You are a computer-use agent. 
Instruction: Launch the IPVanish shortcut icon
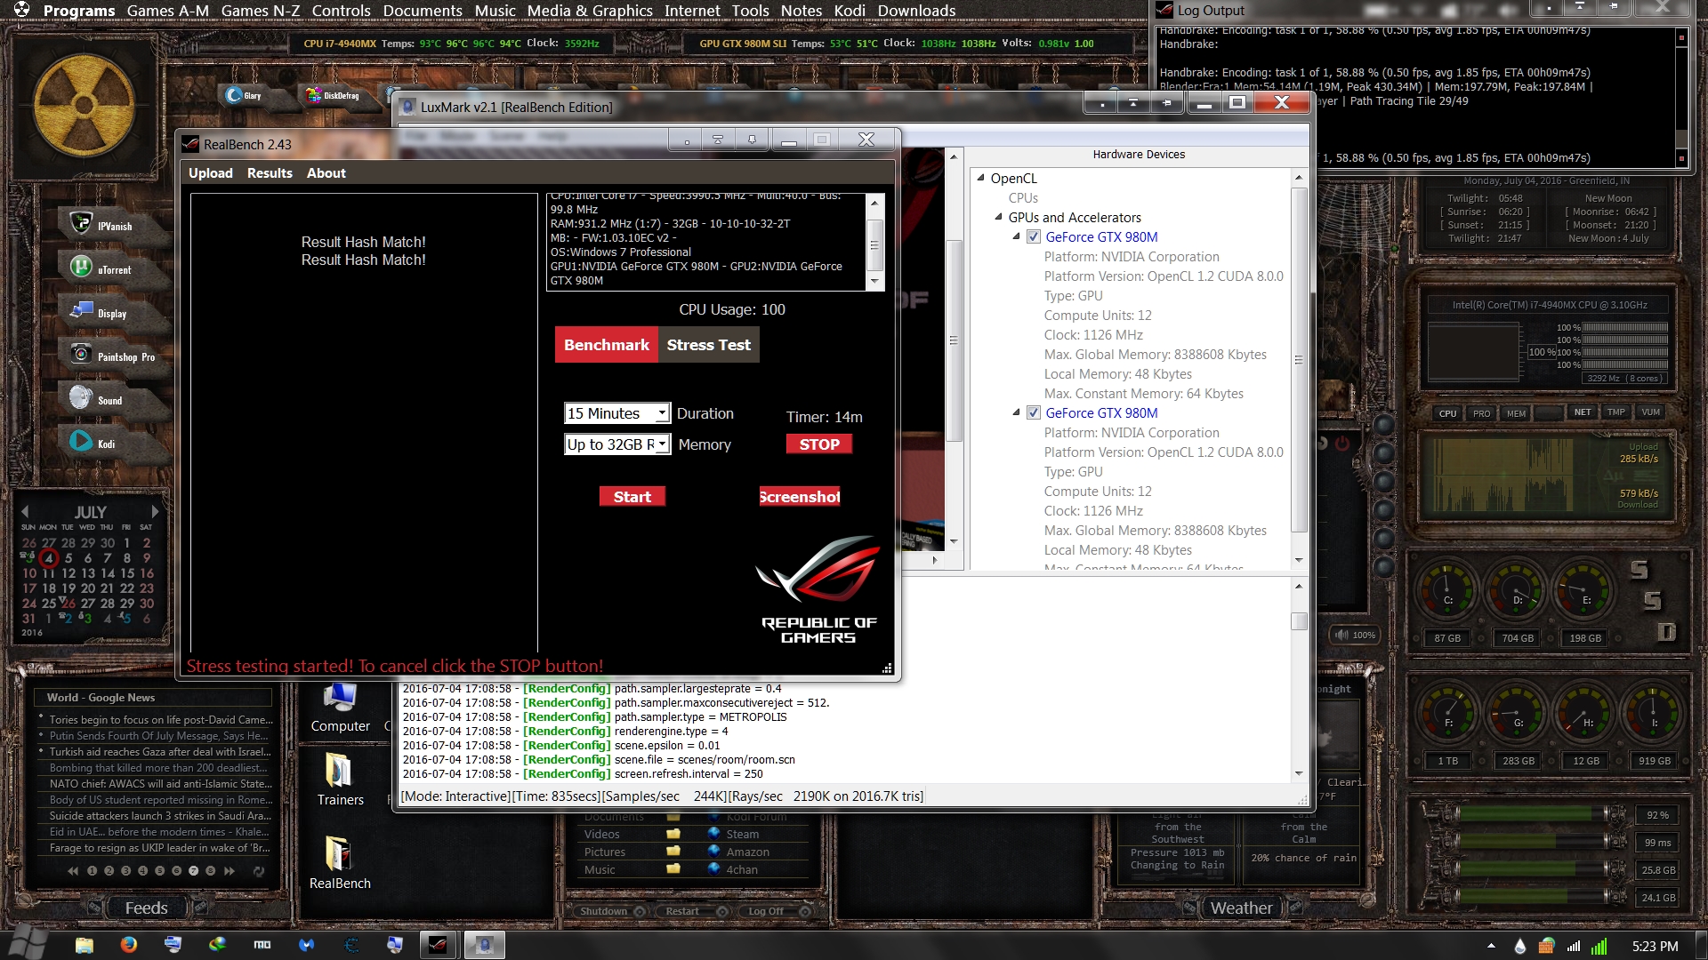point(81,223)
